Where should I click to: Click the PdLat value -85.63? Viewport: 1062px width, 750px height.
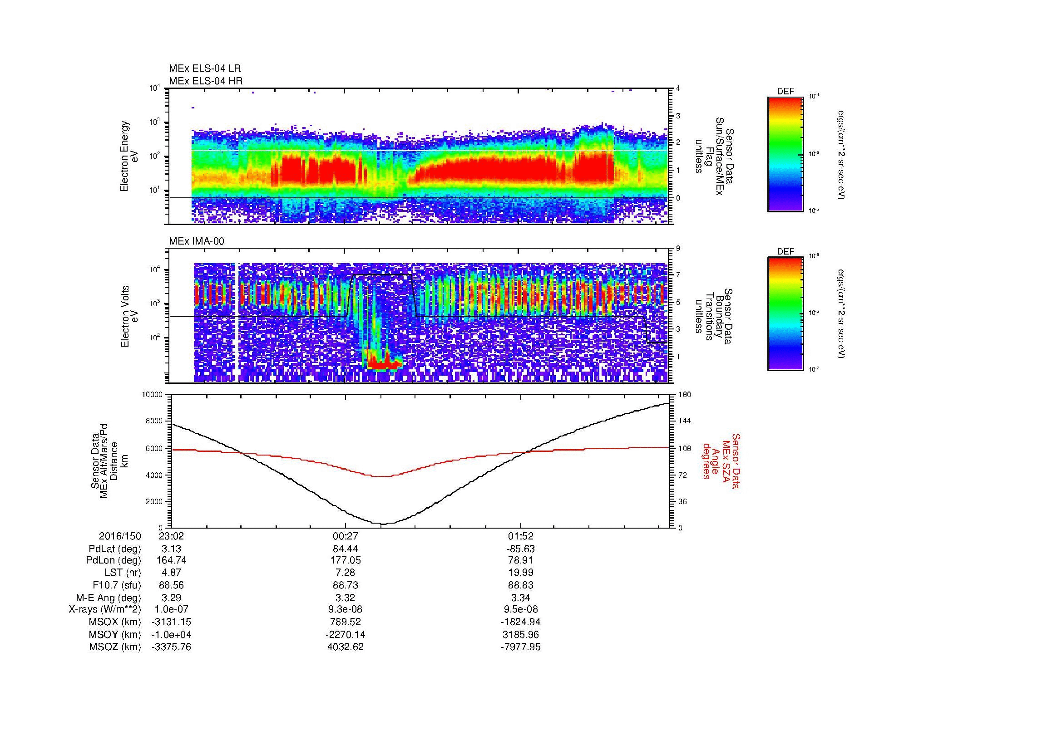tap(520, 549)
